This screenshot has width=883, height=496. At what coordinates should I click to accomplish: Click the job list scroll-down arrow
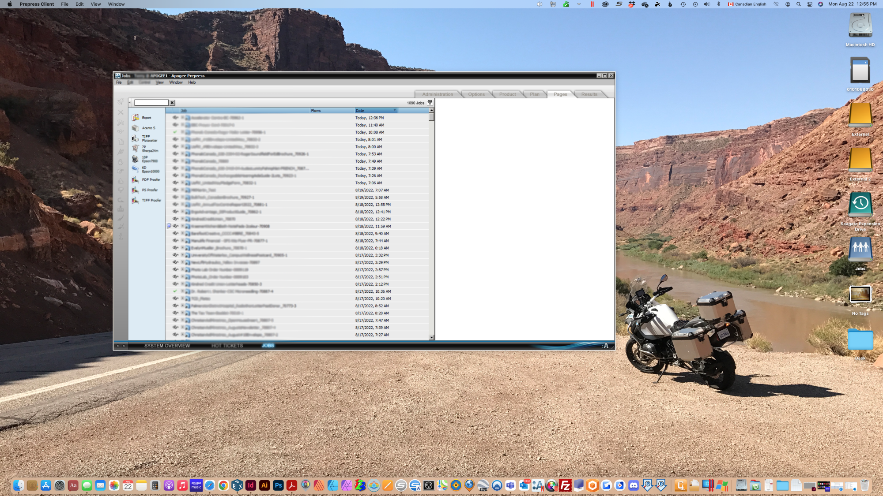coord(431,337)
